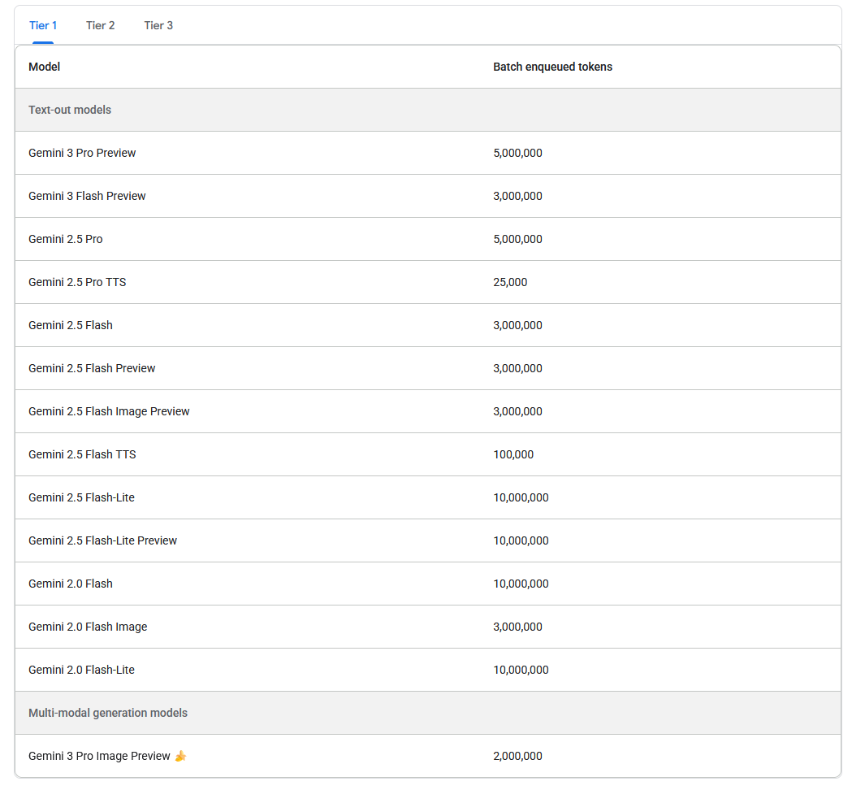Select the Gemini 3 Pro Image Preview text
This screenshot has width=852, height=790.
click(x=99, y=757)
